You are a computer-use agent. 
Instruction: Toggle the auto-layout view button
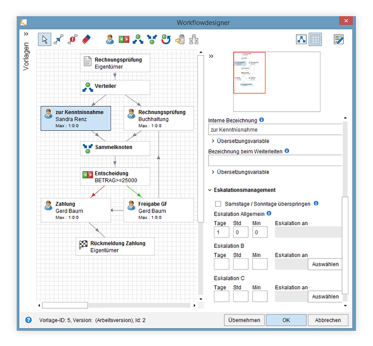302,39
